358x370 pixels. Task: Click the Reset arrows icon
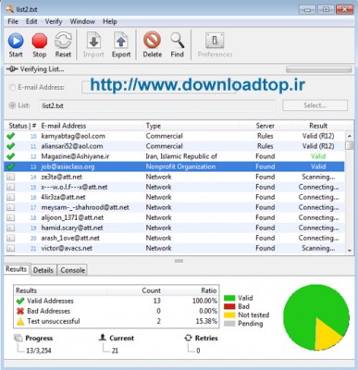pos(63,41)
